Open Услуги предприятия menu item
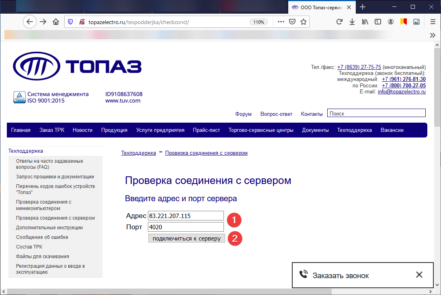Image resolution: width=441 pixels, height=295 pixels. tap(160, 130)
